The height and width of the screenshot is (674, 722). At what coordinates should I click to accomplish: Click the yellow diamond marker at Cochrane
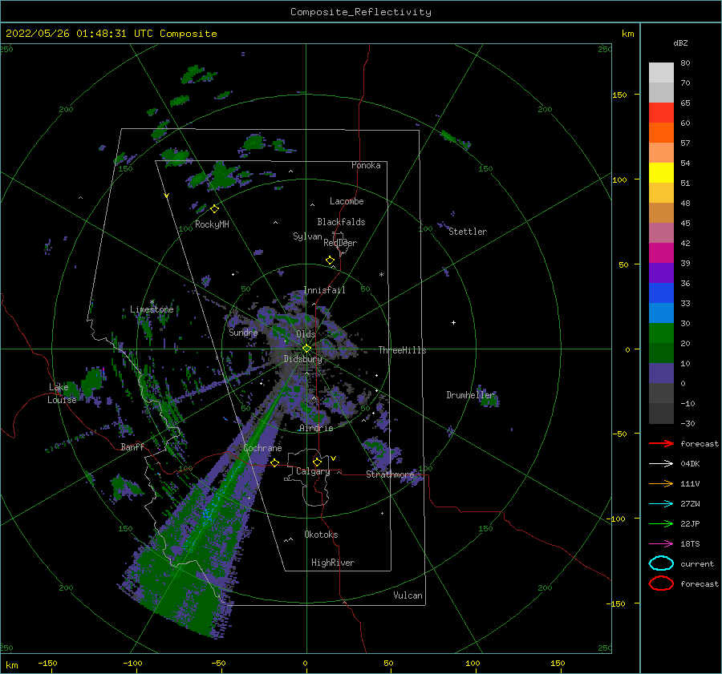click(275, 462)
